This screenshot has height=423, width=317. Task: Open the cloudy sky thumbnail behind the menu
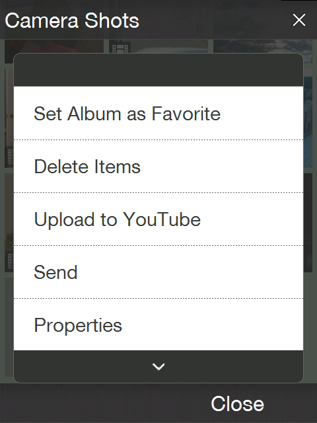click(x=263, y=46)
